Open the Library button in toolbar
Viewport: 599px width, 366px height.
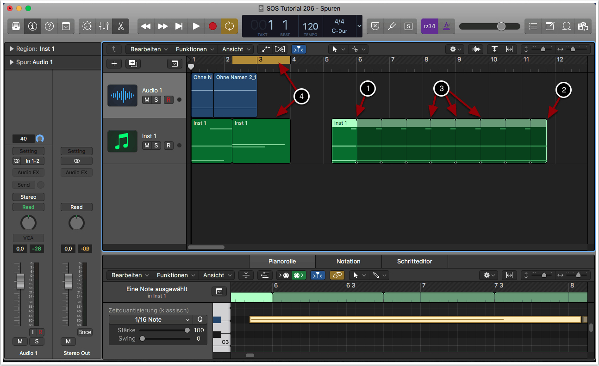click(x=16, y=26)
